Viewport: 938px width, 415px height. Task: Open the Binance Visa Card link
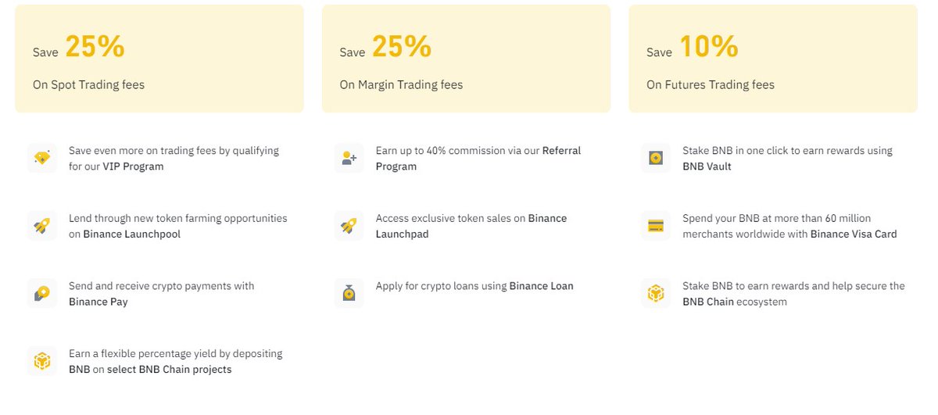point(854,234)
